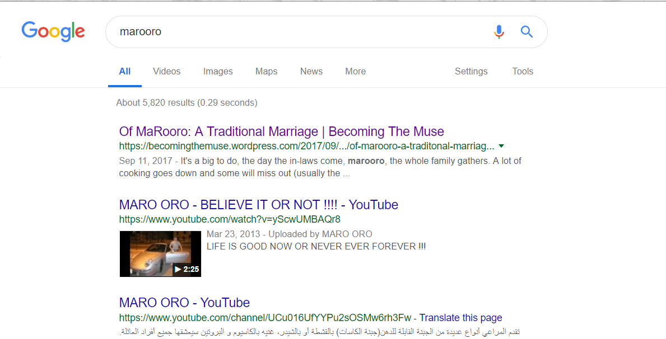Open the Images results tab
The width and height of the screenshot is (666, 339).
click(x=218, y=72)
